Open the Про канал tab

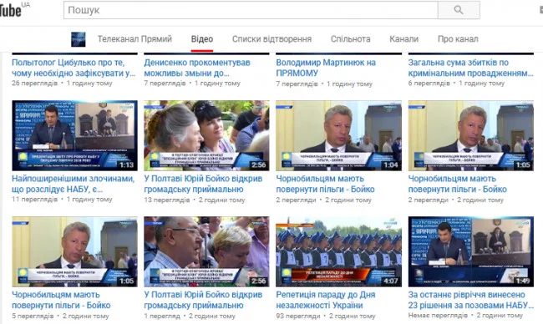[458, 39]
